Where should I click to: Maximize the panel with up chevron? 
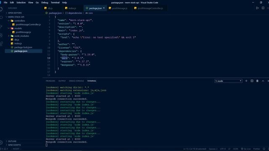pyautogui.click(x=263, y=81)
